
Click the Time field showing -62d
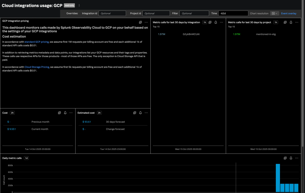click(233, 13)
